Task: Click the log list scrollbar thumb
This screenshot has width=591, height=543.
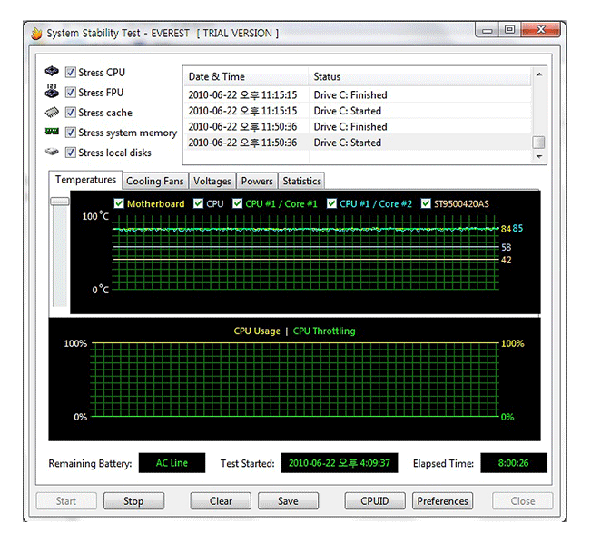Action: (539, 143)
